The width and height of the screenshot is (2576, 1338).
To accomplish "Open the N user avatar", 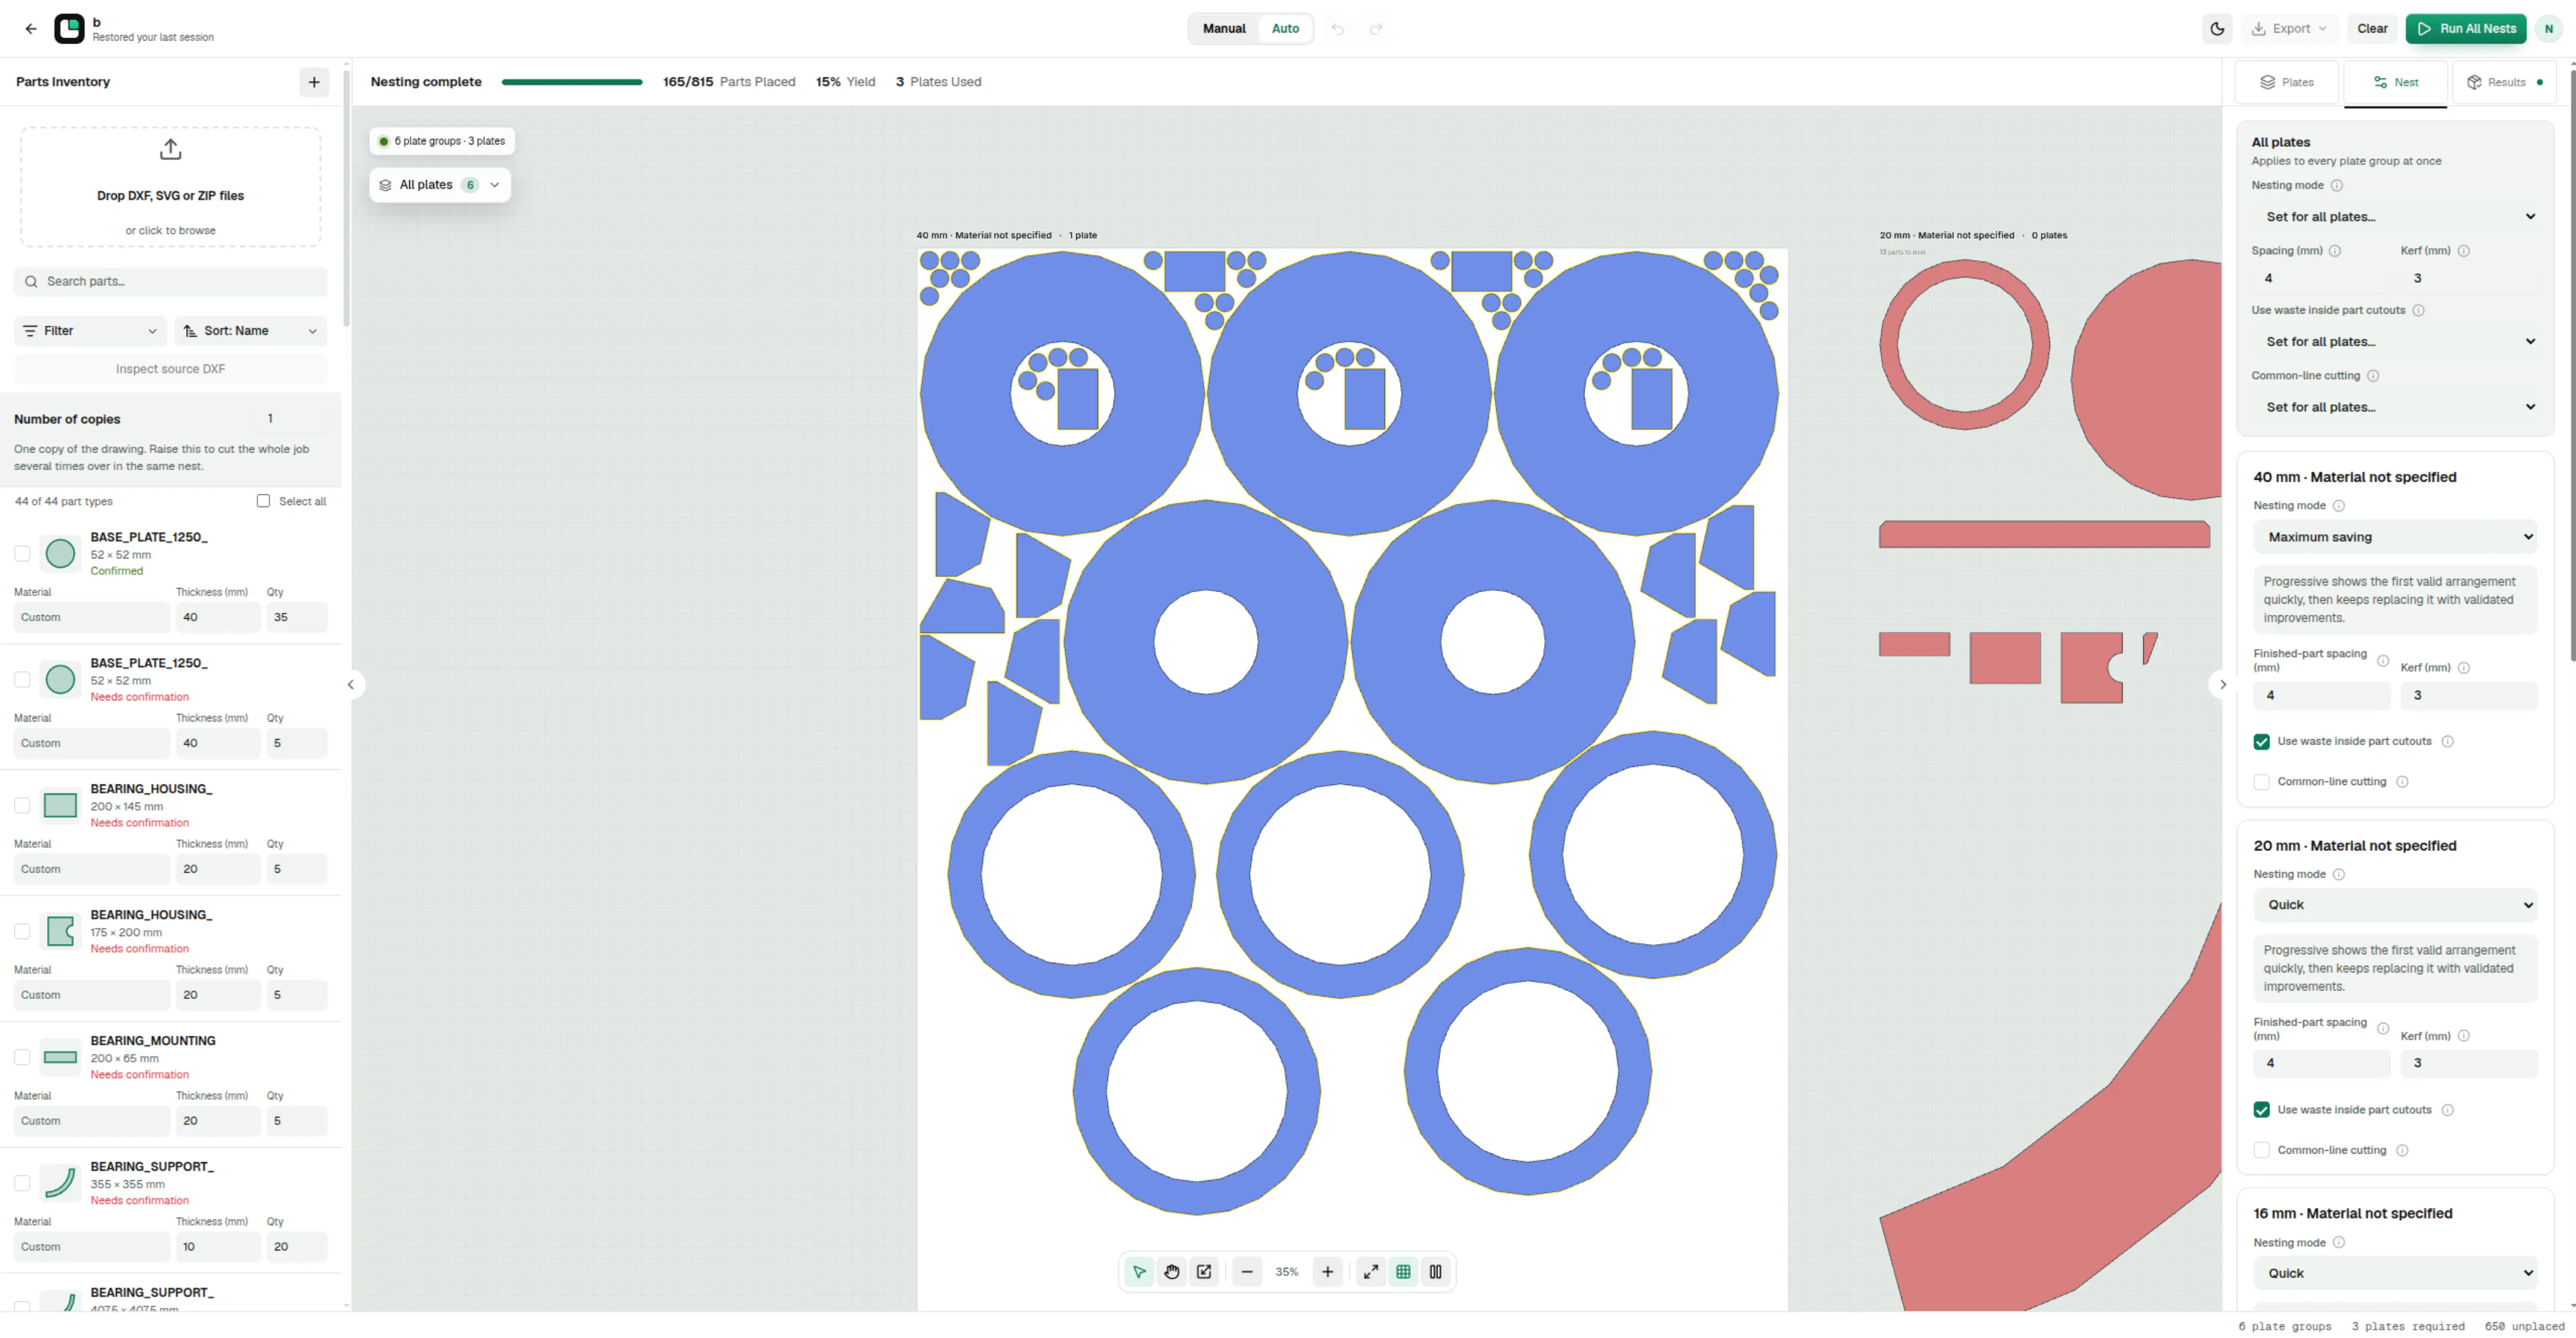I will pos(2549,28).
